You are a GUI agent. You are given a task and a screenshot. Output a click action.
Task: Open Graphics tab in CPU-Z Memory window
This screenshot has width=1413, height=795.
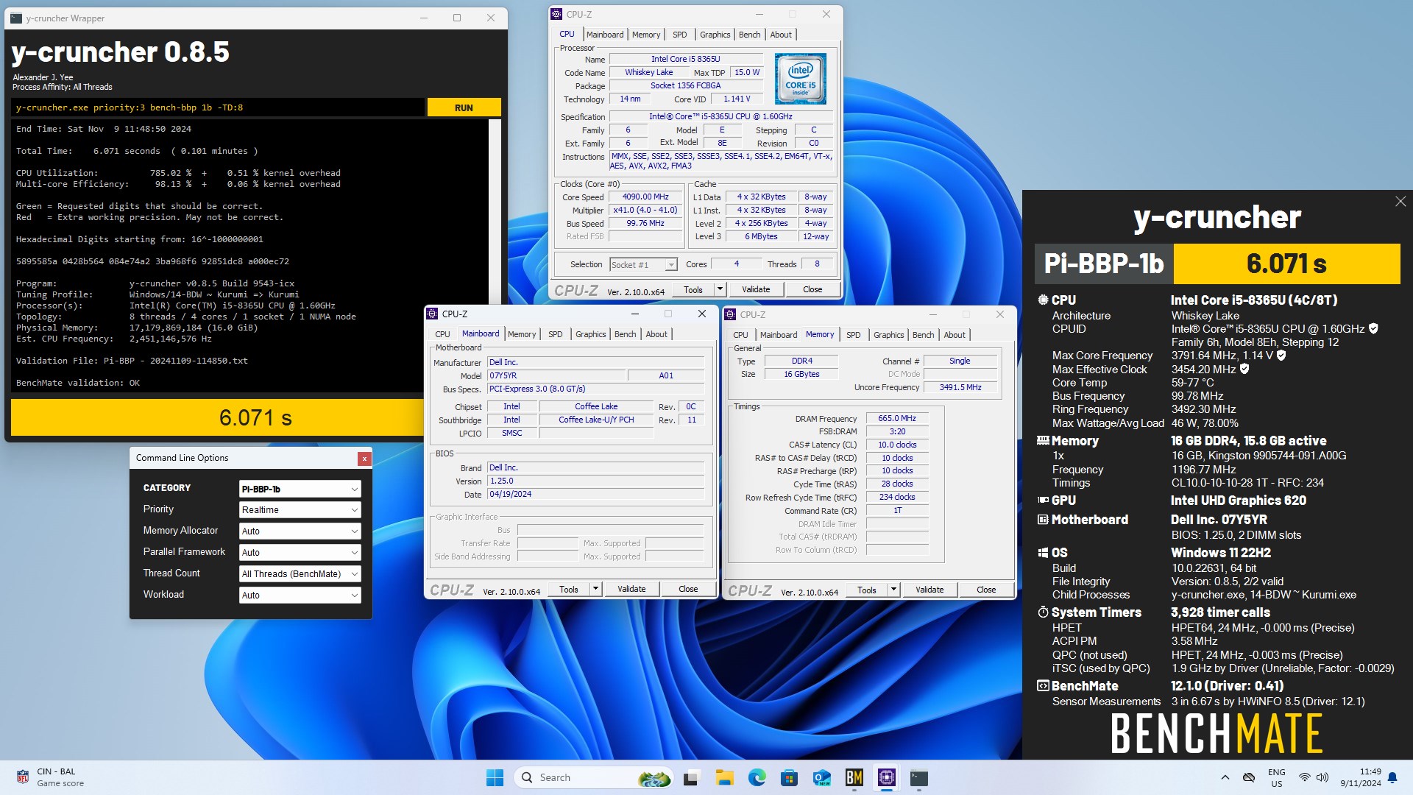[888, 335]
